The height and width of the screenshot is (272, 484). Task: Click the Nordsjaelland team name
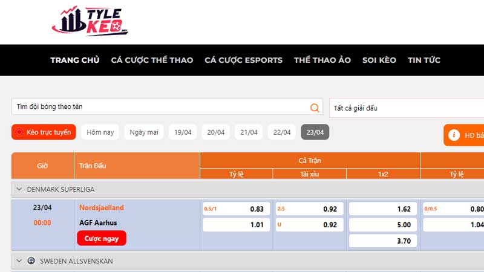[x=102, y=207]
